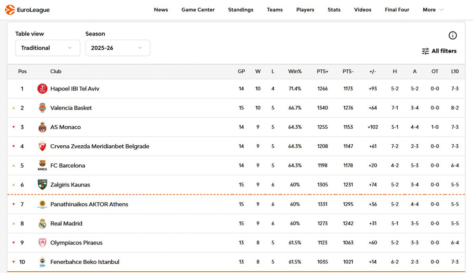This screenshot has height=273, width=473.
Task: Click the FC Barcelona crest
Action: pyautogui.click(x=42, y=166)
